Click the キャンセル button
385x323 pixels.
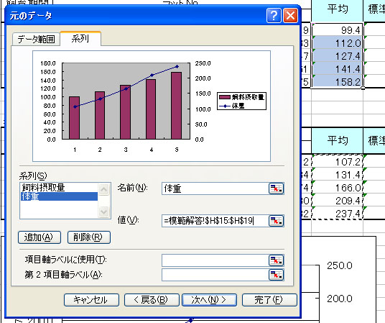pos(91,300)
